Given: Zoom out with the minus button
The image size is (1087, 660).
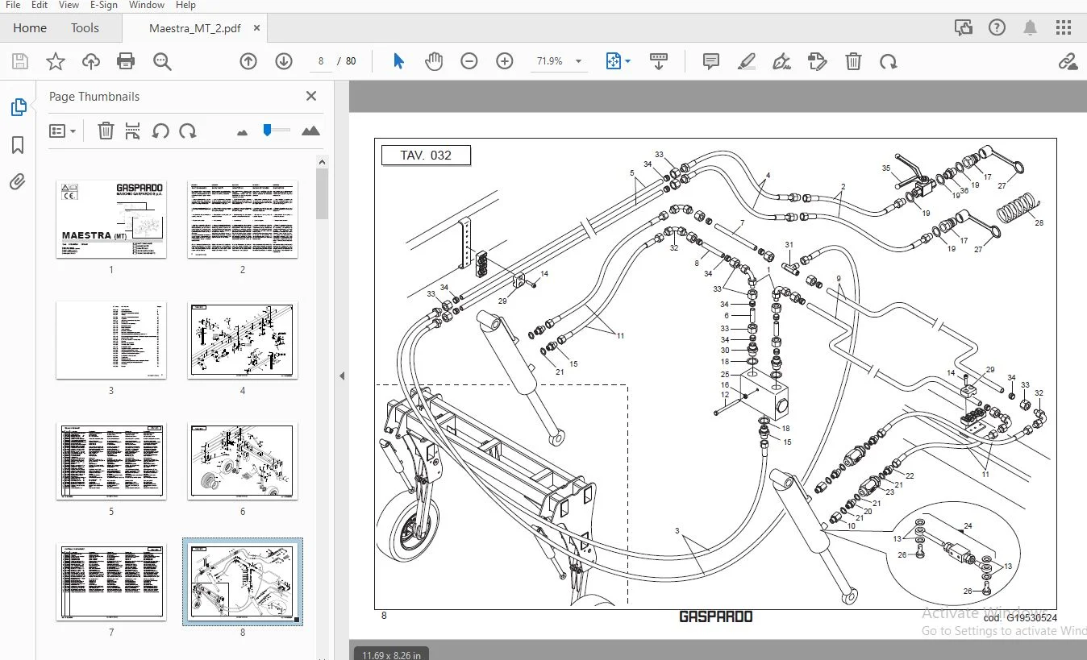Looking at the screenshot, I should tap(469, 61).
